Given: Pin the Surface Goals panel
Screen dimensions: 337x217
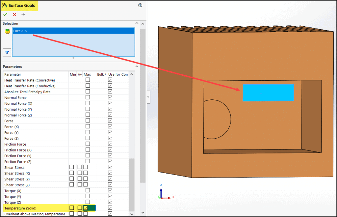Looking at the screenshot, I should 23,14.
